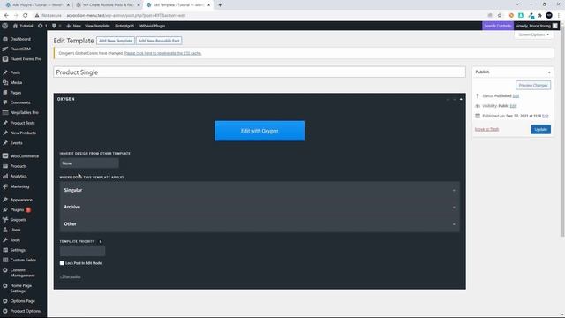Switch to Add Plugins browser tab
Screen dimensions: 565x318
(x=37, y=5)
